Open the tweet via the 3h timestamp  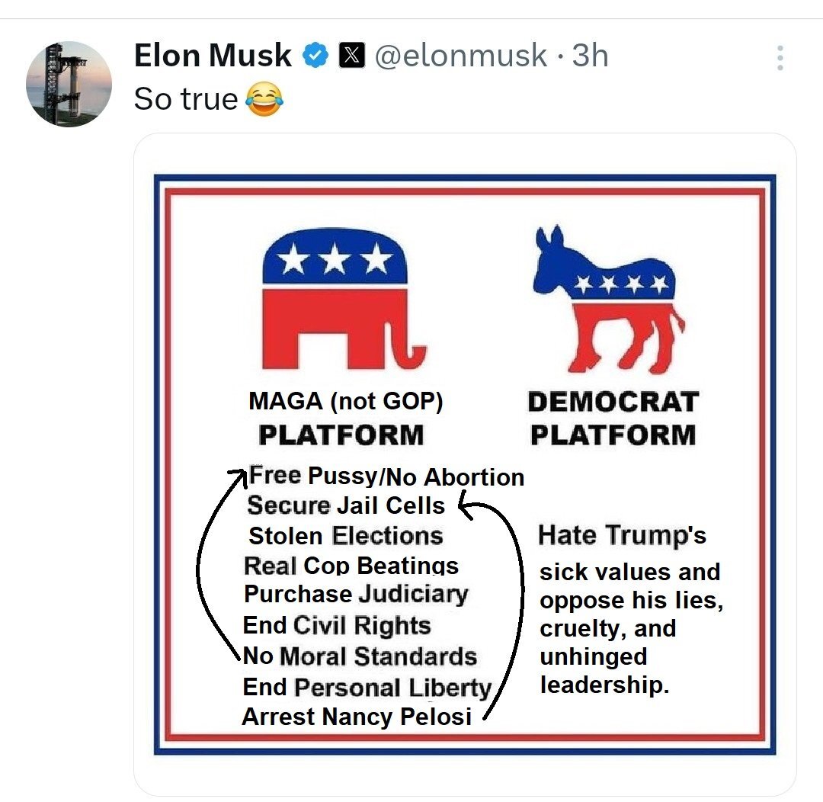click(x=590, y=55)
